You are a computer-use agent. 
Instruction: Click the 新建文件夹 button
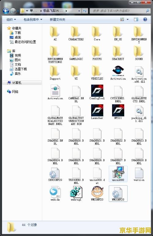[x=58, y=20]
